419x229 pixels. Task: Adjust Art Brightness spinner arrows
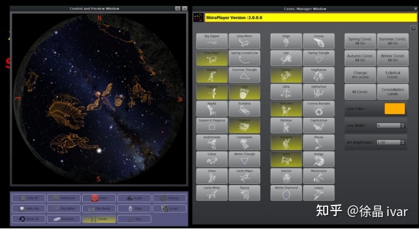point(403,142)
